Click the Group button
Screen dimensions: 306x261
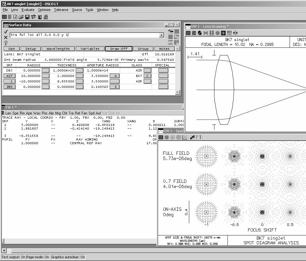pyautogui.click(x=143, y=49)
